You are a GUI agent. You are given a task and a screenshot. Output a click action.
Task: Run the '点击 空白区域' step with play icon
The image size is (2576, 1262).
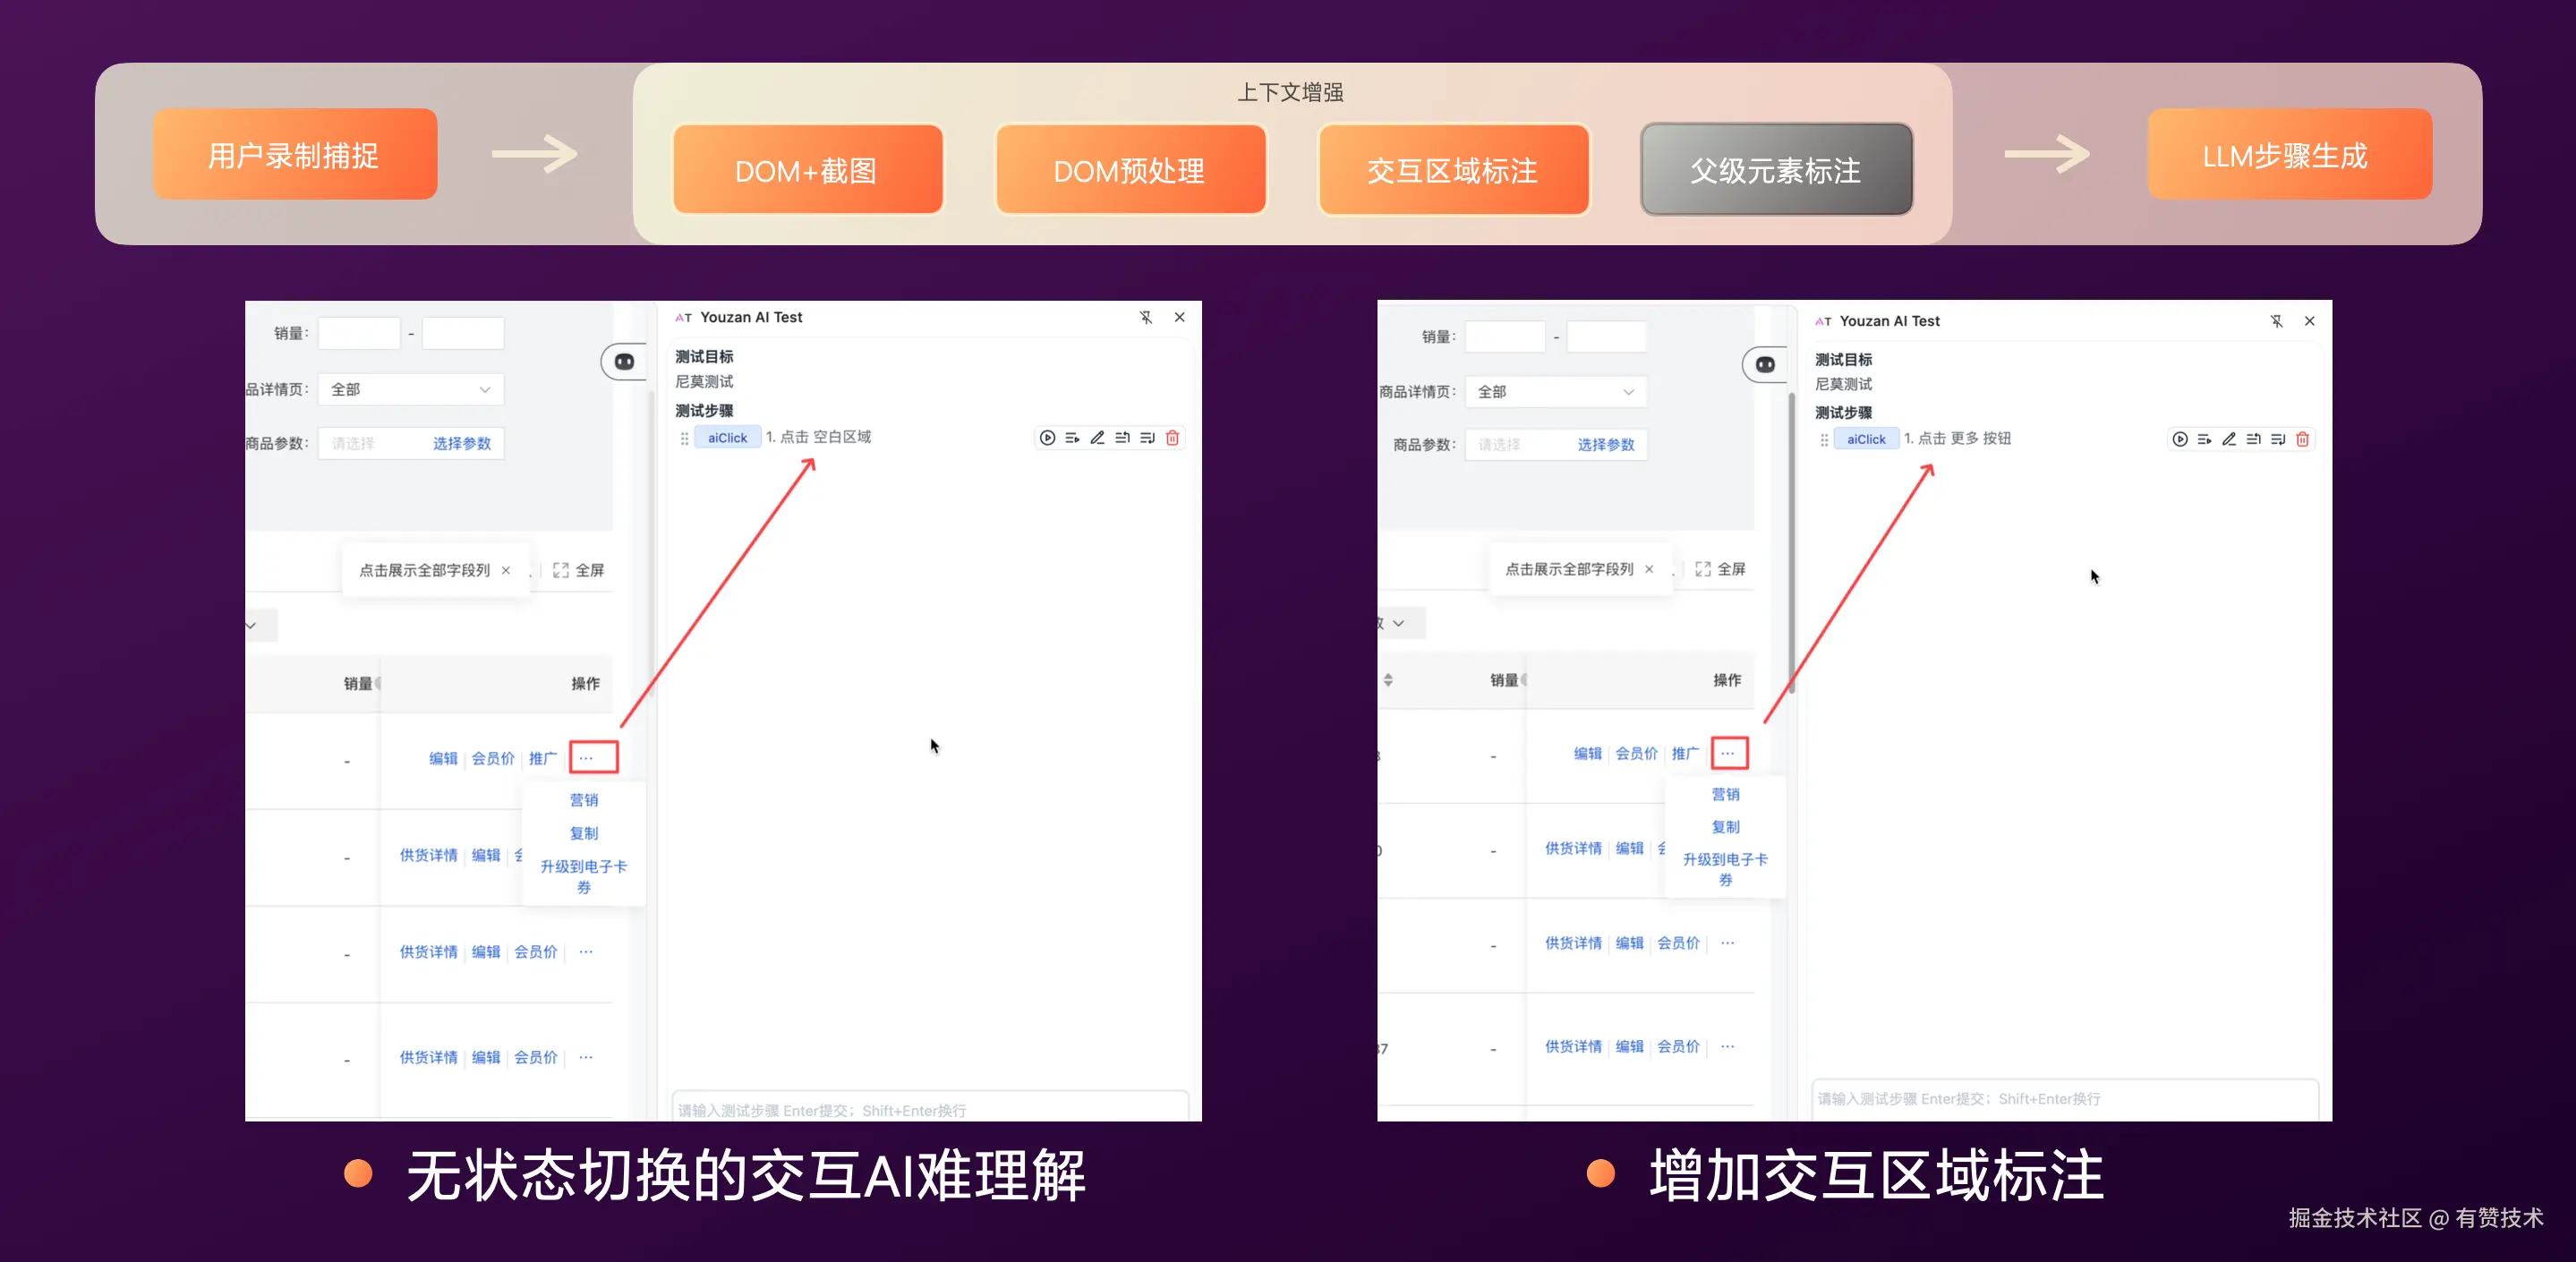(1047, 438)
